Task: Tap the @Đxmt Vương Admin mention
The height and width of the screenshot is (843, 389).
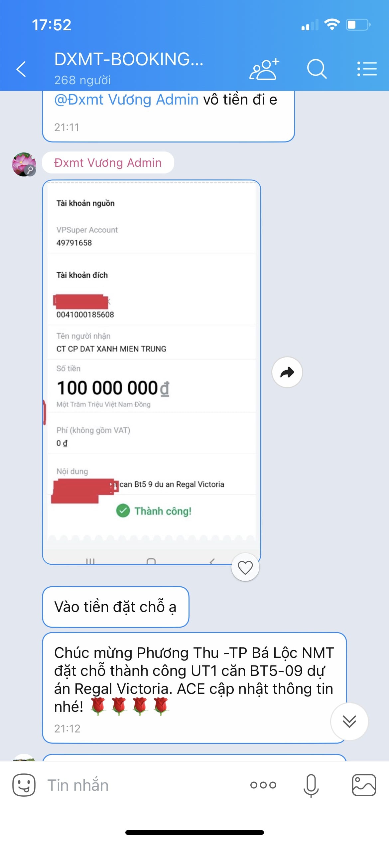Action: (126, 100)
